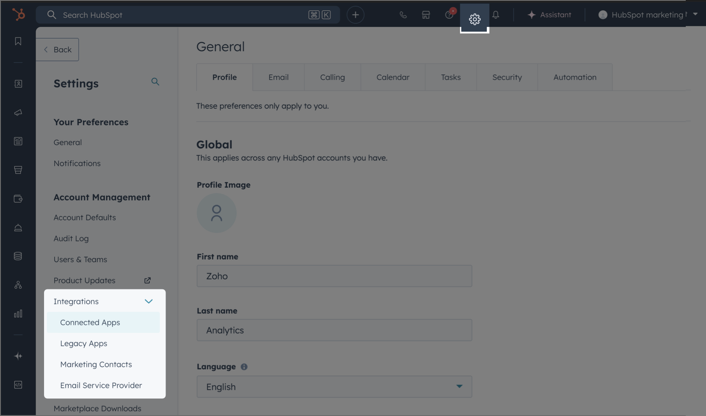706x416 pixels.
Task: Open the Sales storefront icon in left navigation
Action: coord(18,170)
